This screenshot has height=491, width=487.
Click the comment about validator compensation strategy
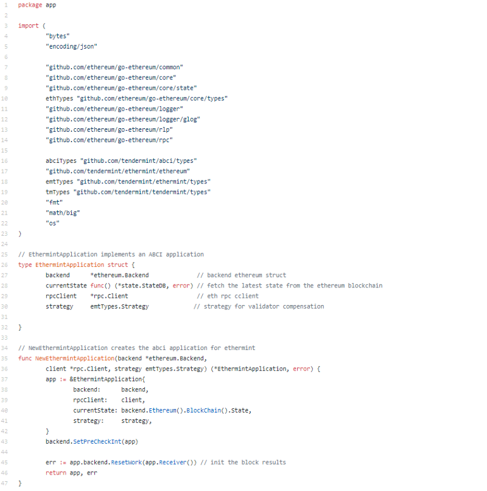(259, 306)
